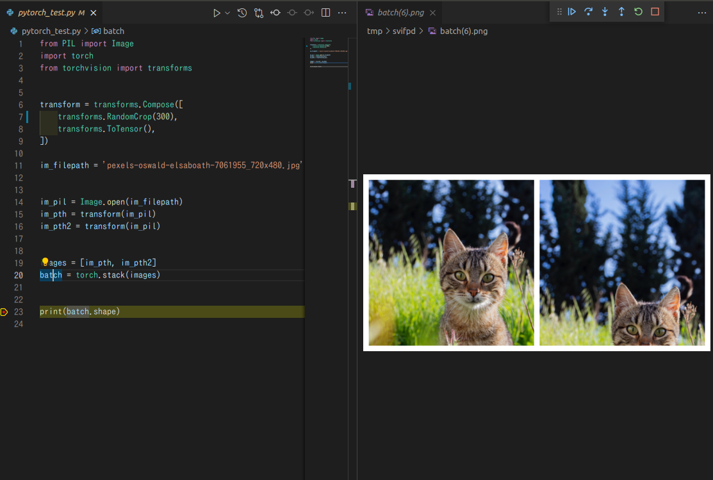Image resolution: width=713 pixels, height=480 pixels.
Task: Open more actions menu for pytorch_test.py editor
Action: coord(342,13)
